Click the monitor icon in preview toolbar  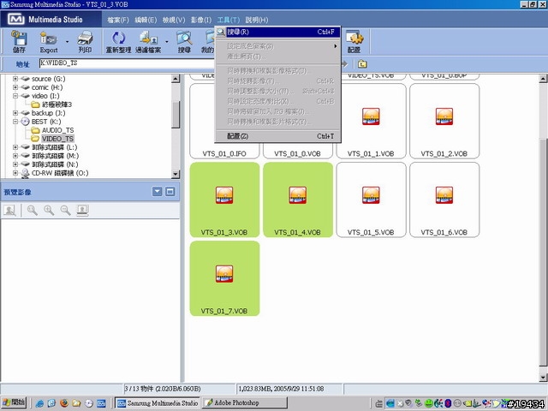82,210
